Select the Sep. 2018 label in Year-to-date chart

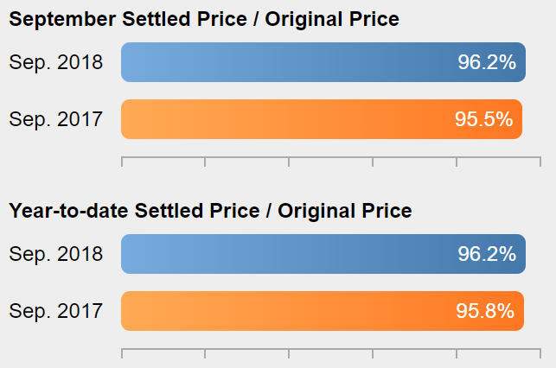[56, 254]
